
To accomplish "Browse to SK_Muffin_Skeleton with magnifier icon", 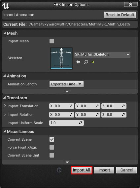I will pyautogui.click(x=86, y=62).
